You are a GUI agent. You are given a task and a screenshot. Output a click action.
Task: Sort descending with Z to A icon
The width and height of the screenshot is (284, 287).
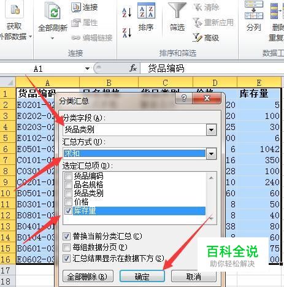click(127, 33)
